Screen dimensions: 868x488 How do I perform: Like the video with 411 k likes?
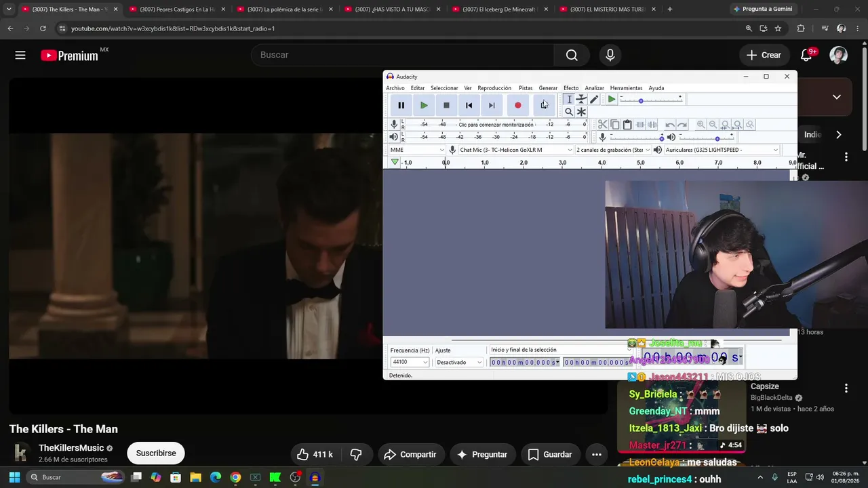(x=315, y=454)
